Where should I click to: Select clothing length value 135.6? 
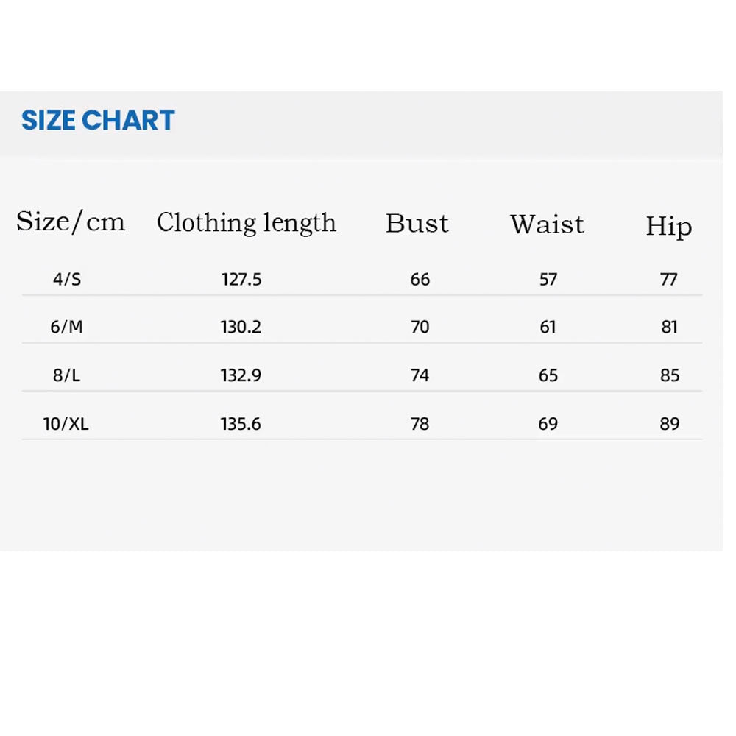coord(241,424)
